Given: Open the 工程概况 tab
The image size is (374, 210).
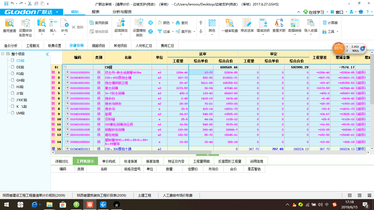Looking at the screenshot, I should point(33,46).
